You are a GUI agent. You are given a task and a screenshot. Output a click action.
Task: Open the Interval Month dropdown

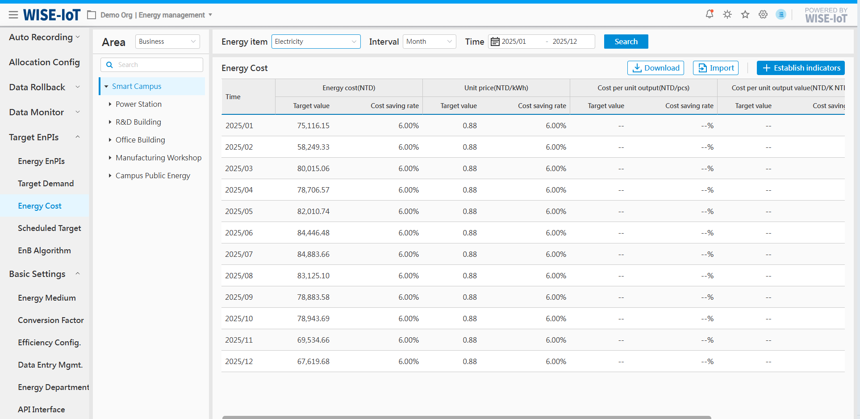click(429, 42)
